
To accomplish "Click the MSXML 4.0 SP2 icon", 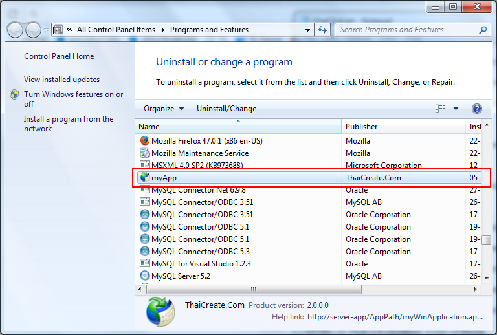I will point(145,165).
